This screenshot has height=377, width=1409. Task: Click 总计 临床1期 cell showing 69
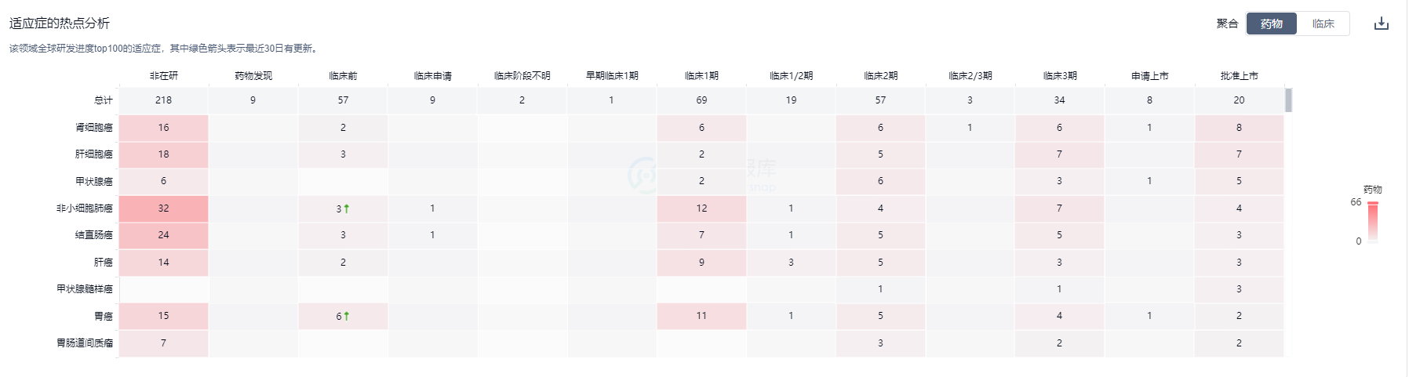(701, 100)
